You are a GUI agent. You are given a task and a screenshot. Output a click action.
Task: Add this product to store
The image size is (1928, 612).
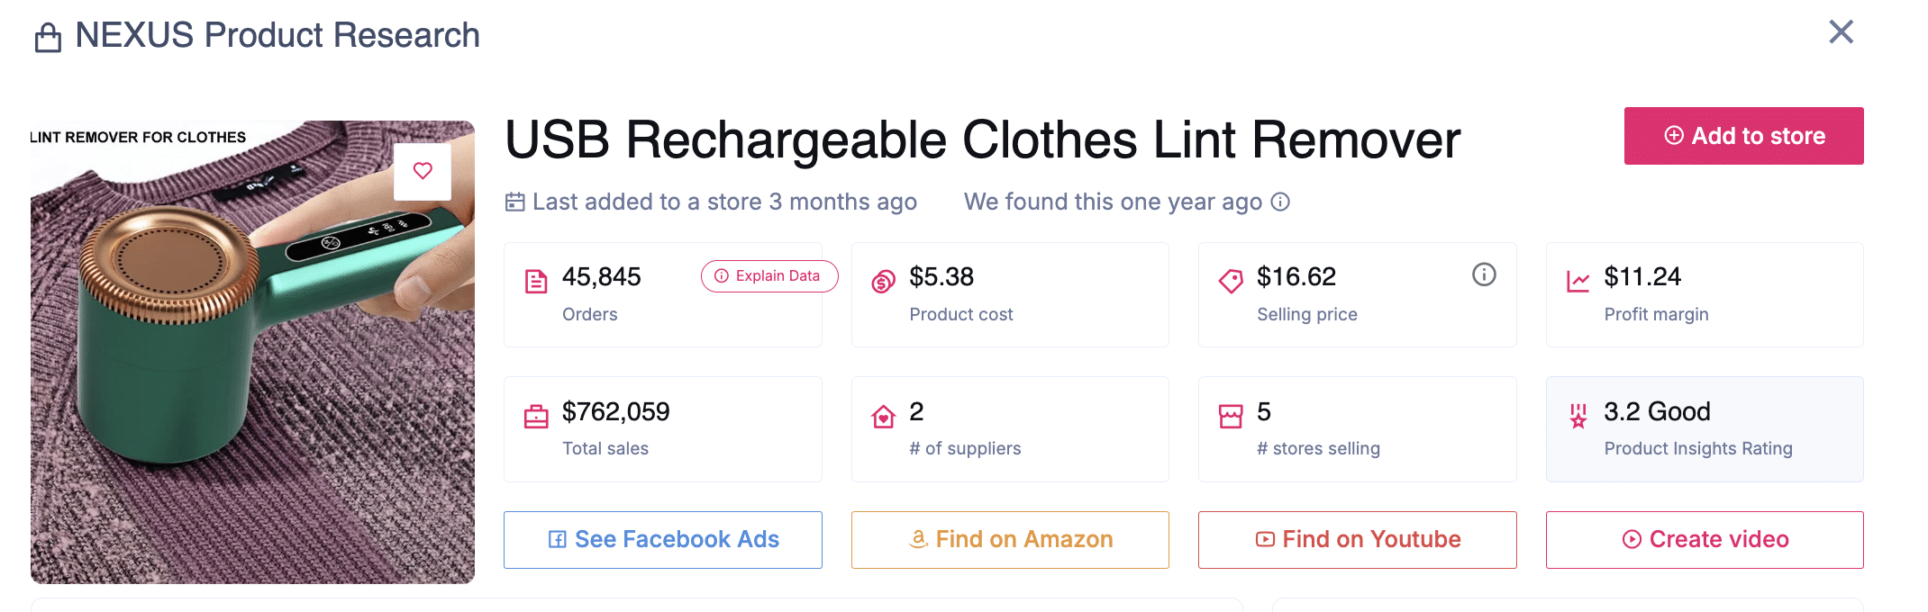[1743, 136]
